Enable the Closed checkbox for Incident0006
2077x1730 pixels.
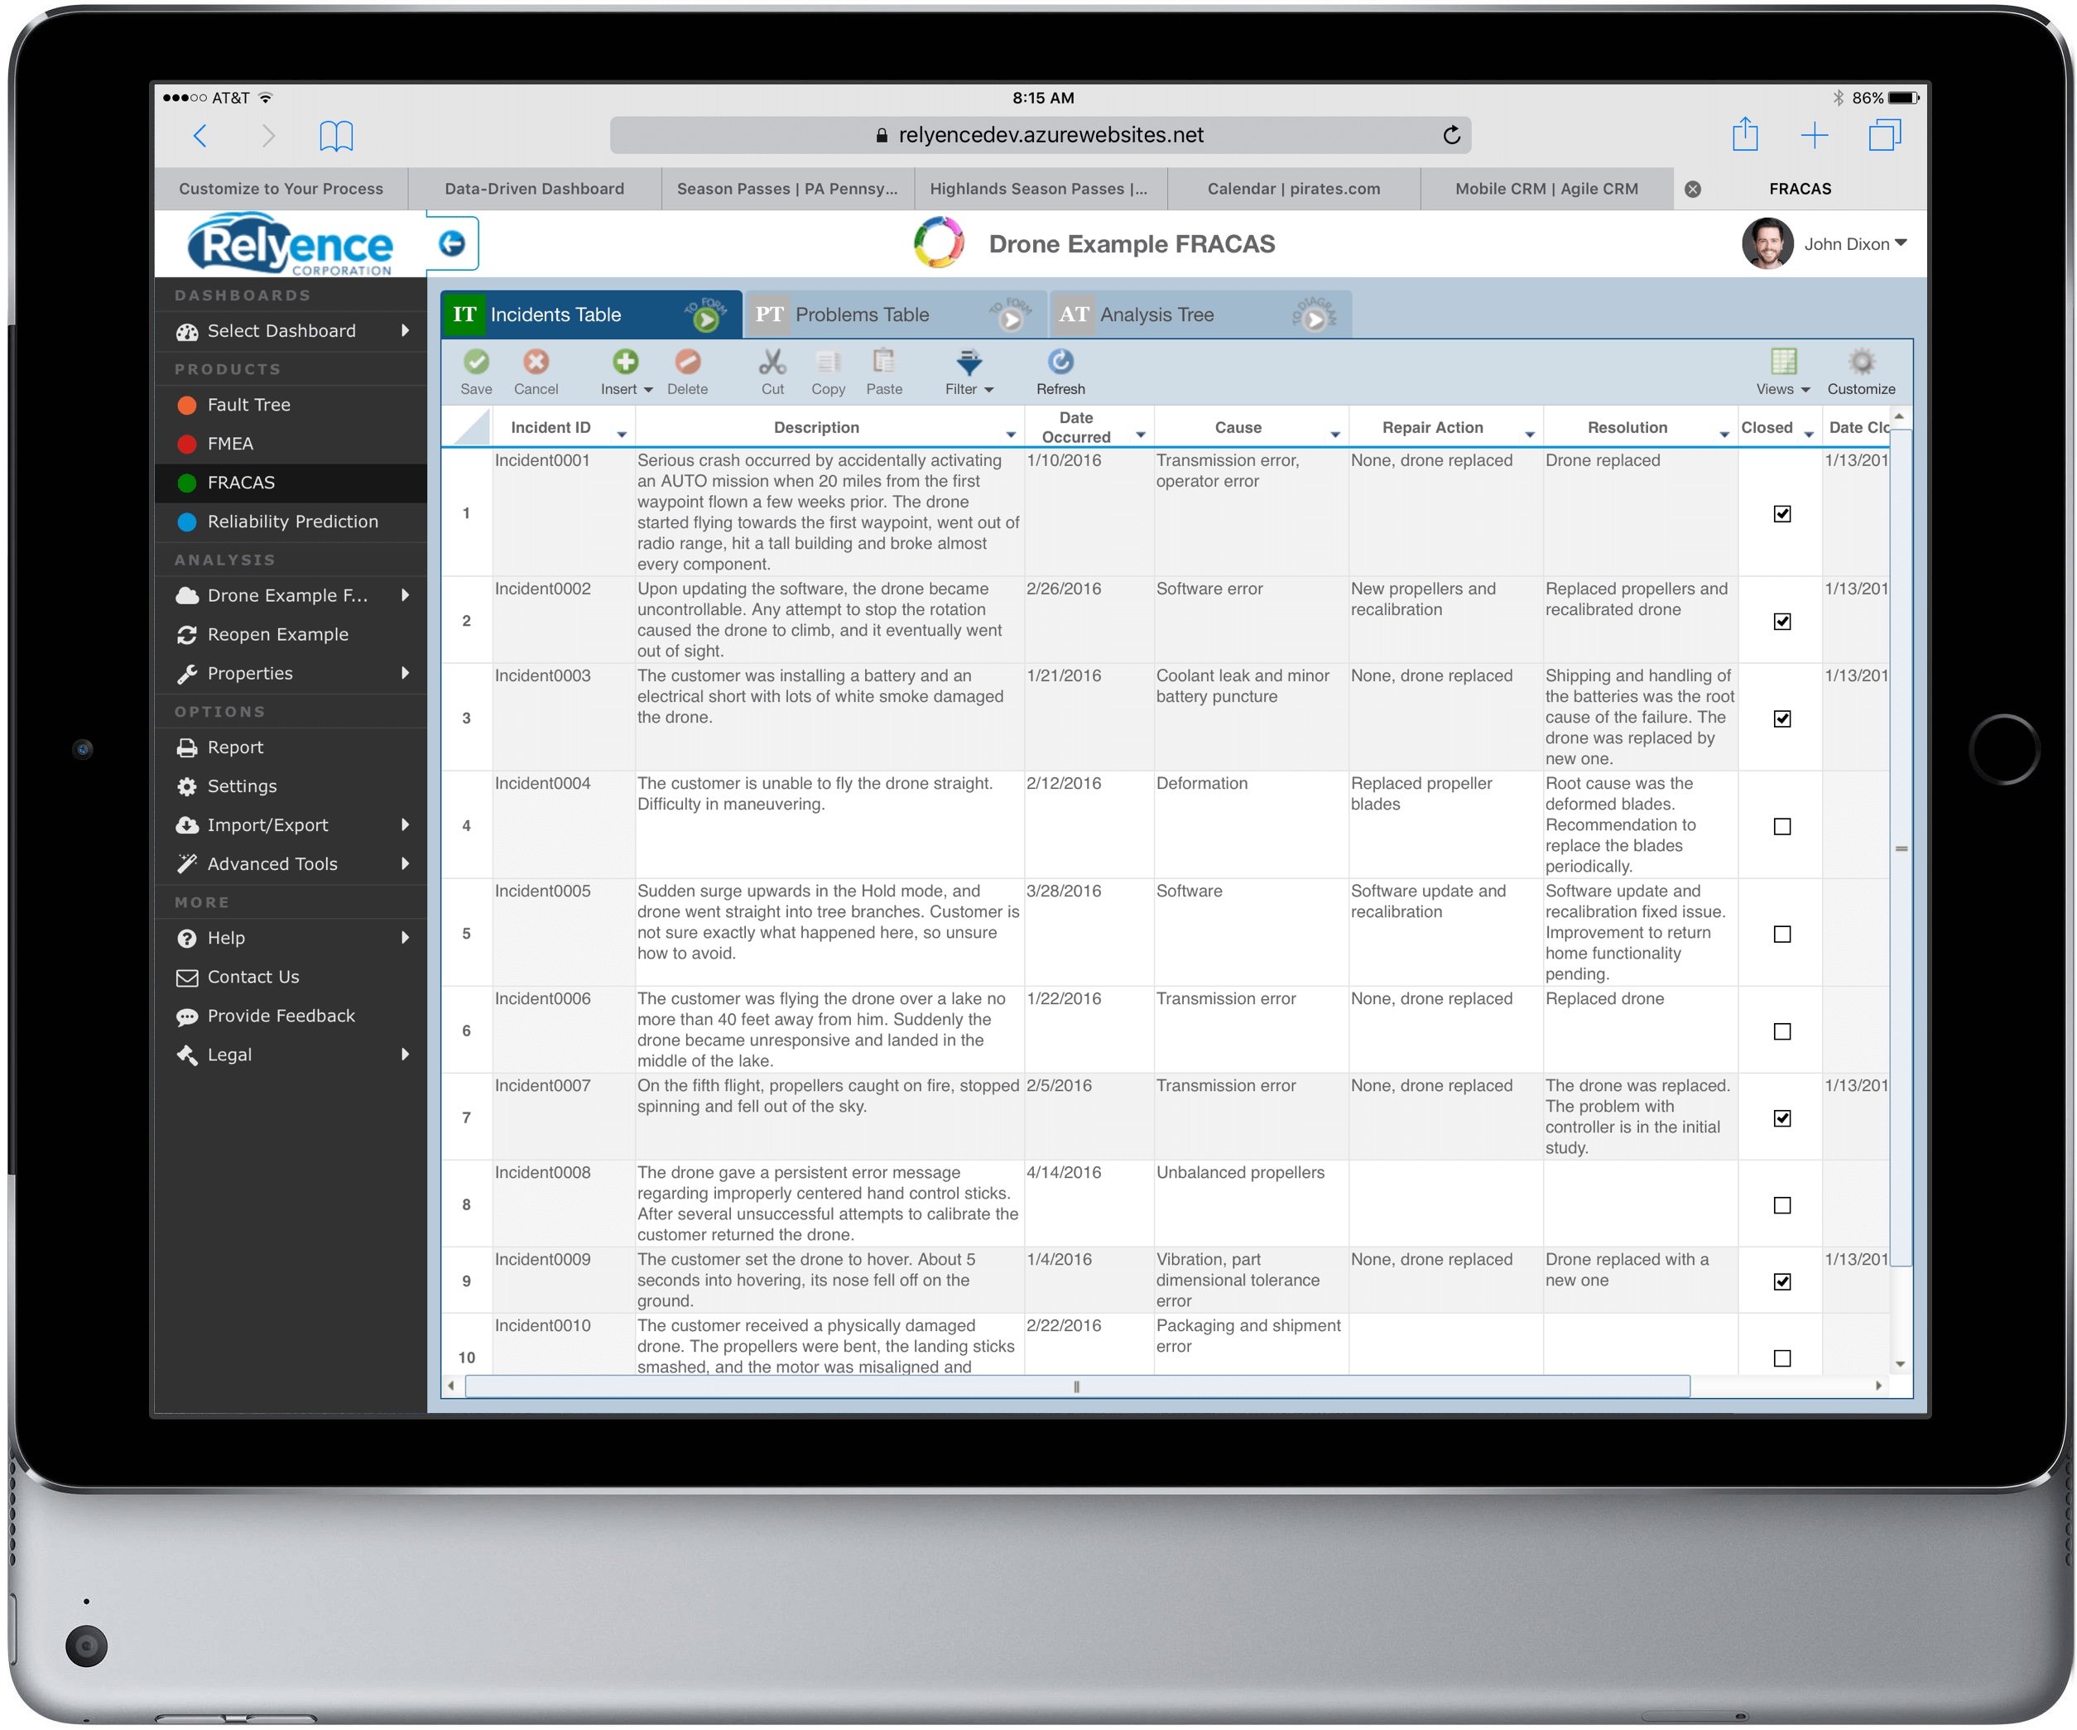[x=1781, y=1031]
